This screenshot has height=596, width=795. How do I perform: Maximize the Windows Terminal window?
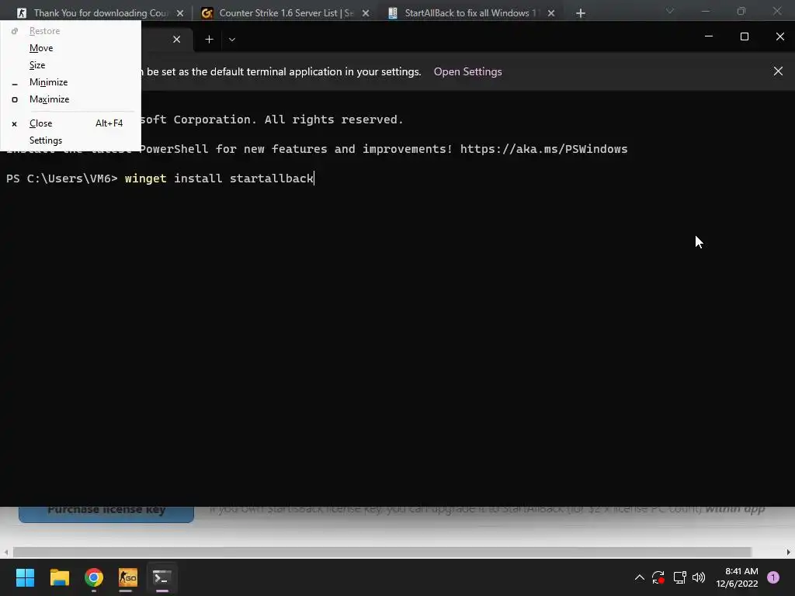pos(745,36)
